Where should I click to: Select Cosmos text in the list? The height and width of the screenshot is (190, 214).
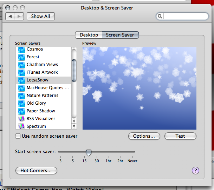click(x=35, y=49)
